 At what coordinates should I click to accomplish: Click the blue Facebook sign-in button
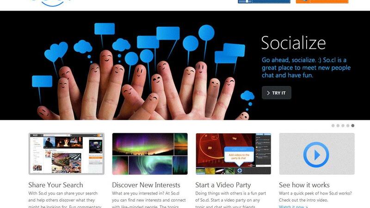point(264,1)
